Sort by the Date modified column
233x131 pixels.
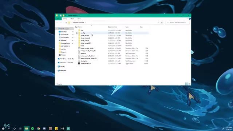[x=112, y=27]
